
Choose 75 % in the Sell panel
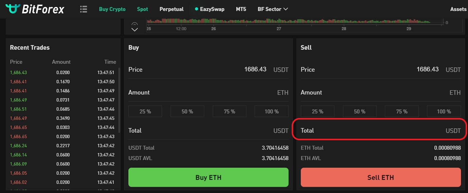click(401, 112)
